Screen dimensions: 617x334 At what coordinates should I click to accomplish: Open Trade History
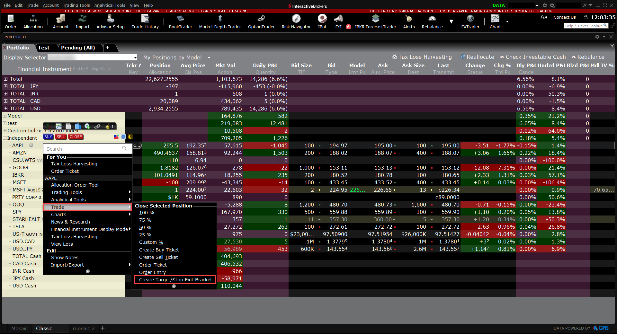(x=145, y=22)
